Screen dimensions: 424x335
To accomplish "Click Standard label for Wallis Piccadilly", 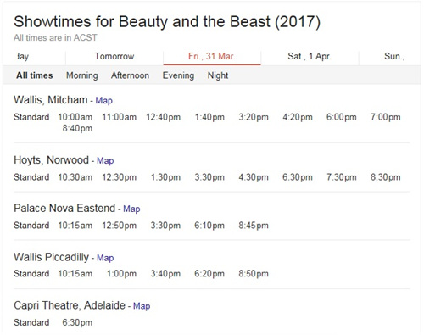I will click(31, 274).
